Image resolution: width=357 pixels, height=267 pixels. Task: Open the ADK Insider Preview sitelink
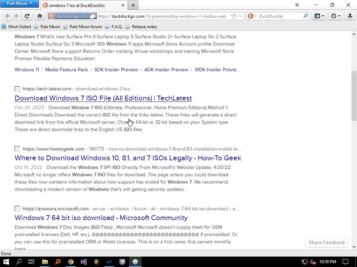pos(166,70)
